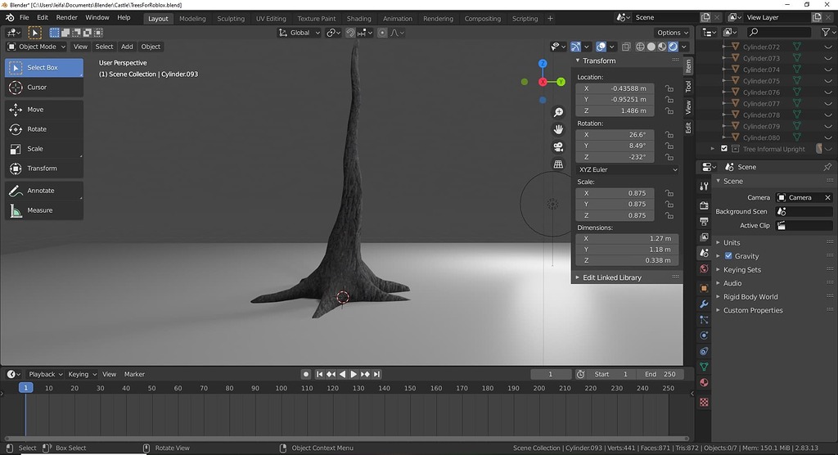Open the Tool sidebar tab
838x455 pixels.
[x=688, y=86]
